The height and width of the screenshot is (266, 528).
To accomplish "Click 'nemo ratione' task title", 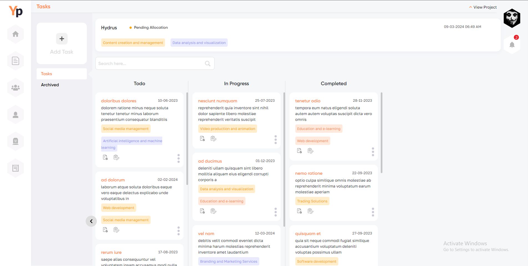I will coord(309,173).
